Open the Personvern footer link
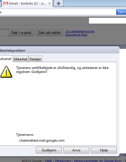 pyautogui.click(x=63, y=161)
